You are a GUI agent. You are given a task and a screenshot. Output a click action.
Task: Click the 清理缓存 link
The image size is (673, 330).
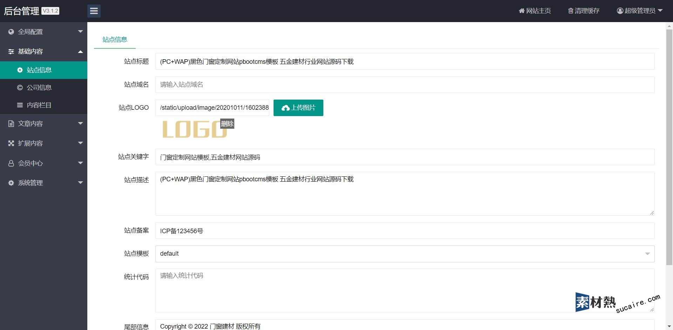pyautogui.click(x=584, y=11)
